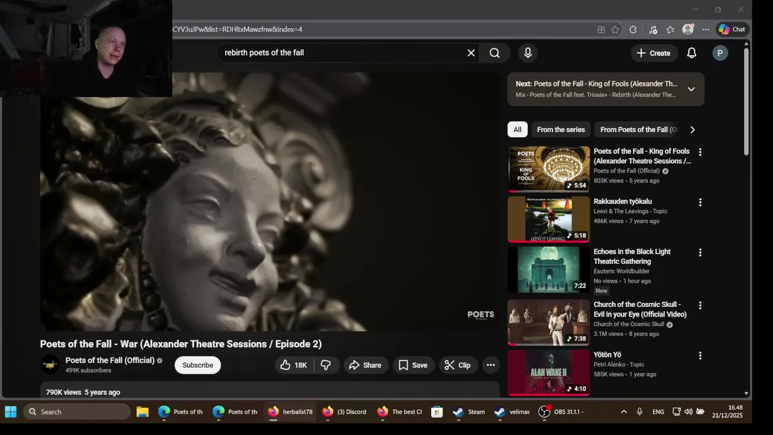
Task: Play King of Fools thumbnail
Action: pos(548,169)
